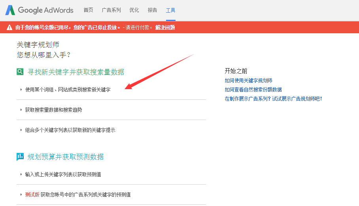The image size is (359, 206).
Task: Expand 组合多个关键字列表以获取新的关键字提示 arrow
Action: pyautogui.click(x=21, y=130)
